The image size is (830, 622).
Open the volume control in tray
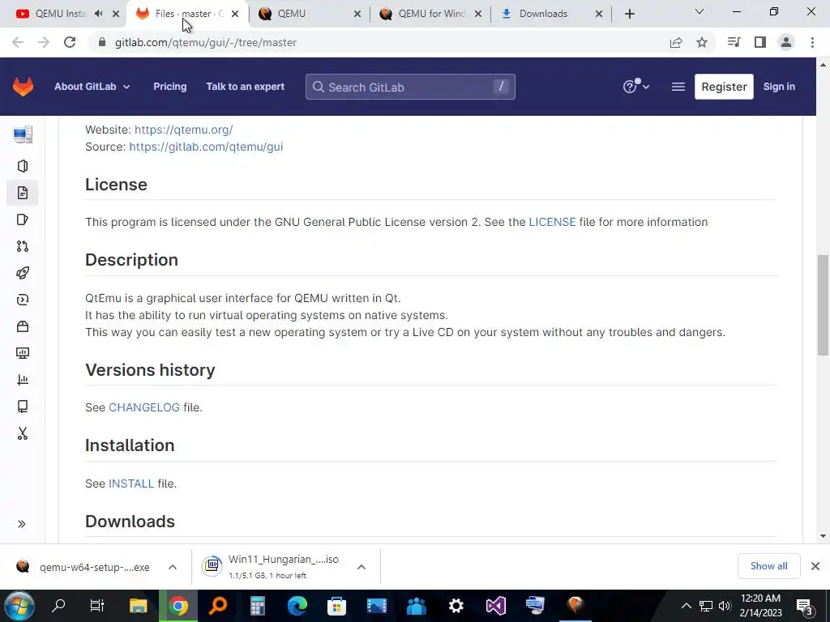point(725,606)
